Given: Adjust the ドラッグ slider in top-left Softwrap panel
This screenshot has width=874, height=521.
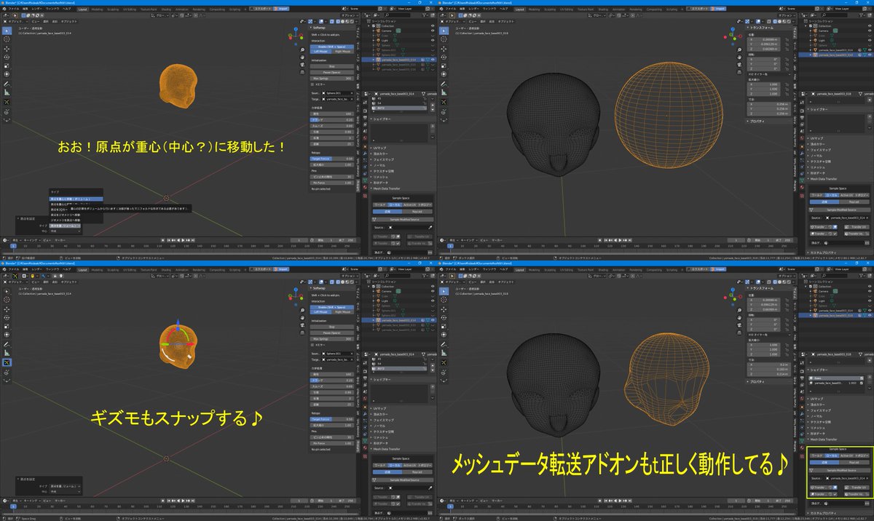Looking at the screenshot, I should coord(332,120).
